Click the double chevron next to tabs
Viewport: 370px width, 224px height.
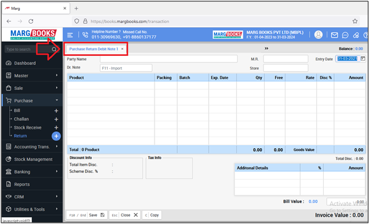(x=267, y=49)
